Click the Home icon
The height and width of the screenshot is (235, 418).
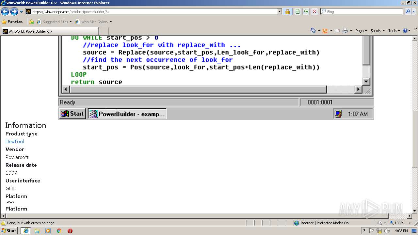click(313, 31)
